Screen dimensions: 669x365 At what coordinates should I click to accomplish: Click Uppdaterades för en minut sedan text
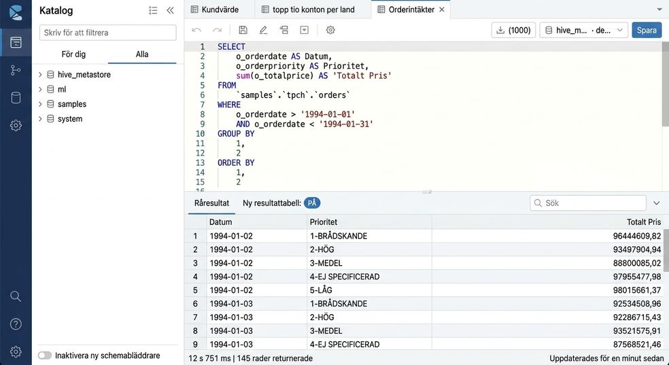tap(605, 359)
